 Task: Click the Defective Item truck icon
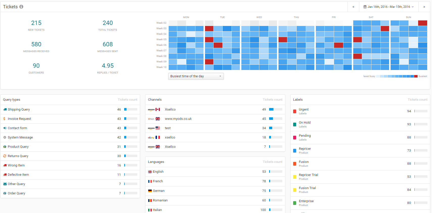click(5, 175)
